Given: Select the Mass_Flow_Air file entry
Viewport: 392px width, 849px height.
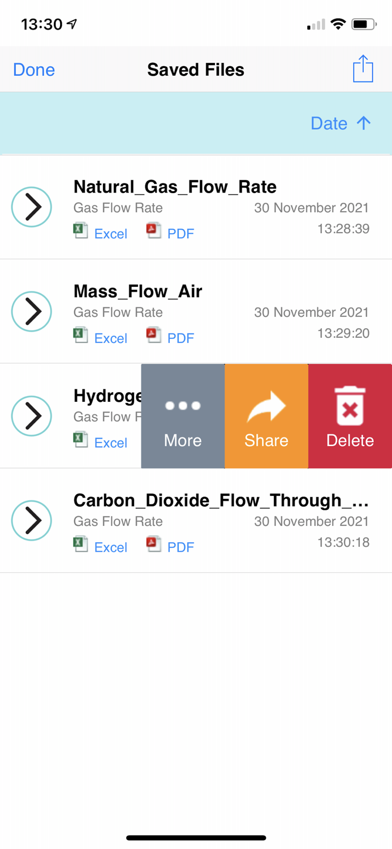Looking at the screenshot, I should point(137,291).
